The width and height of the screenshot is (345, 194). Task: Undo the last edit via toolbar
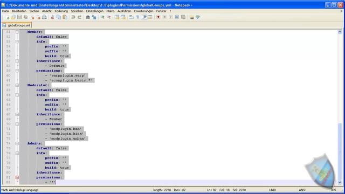(x=73, y=17)
